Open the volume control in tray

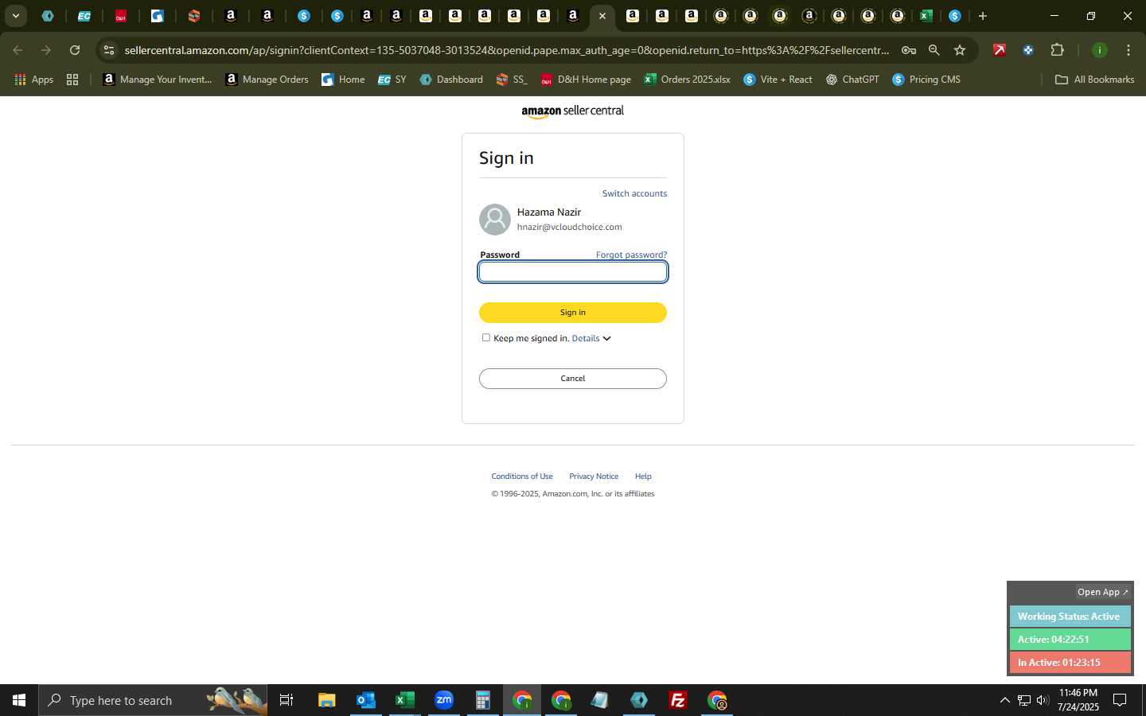click(x=1042, y=700)
